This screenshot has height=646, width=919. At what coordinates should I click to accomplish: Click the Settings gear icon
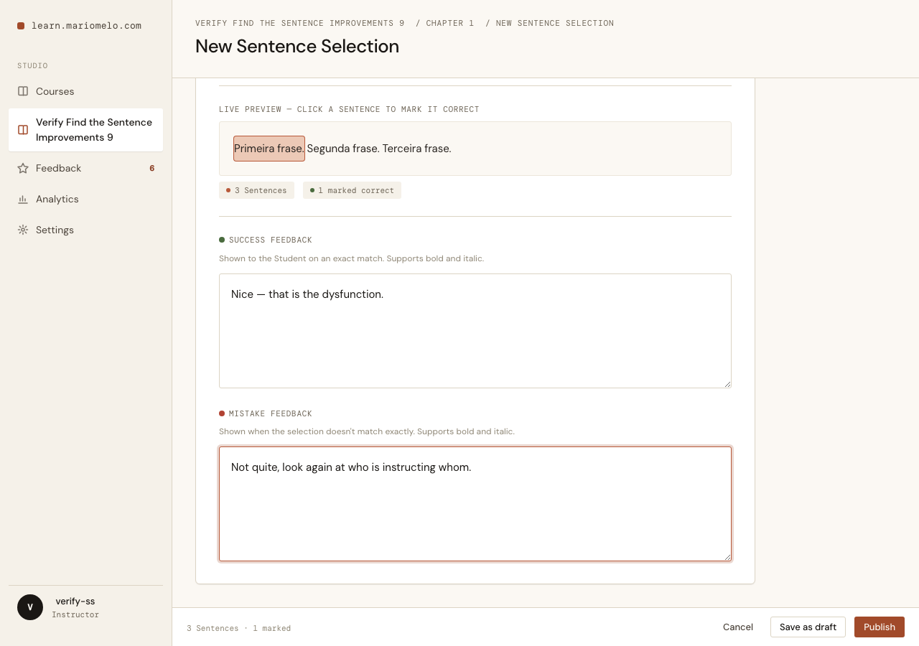(x=23, y=230)
